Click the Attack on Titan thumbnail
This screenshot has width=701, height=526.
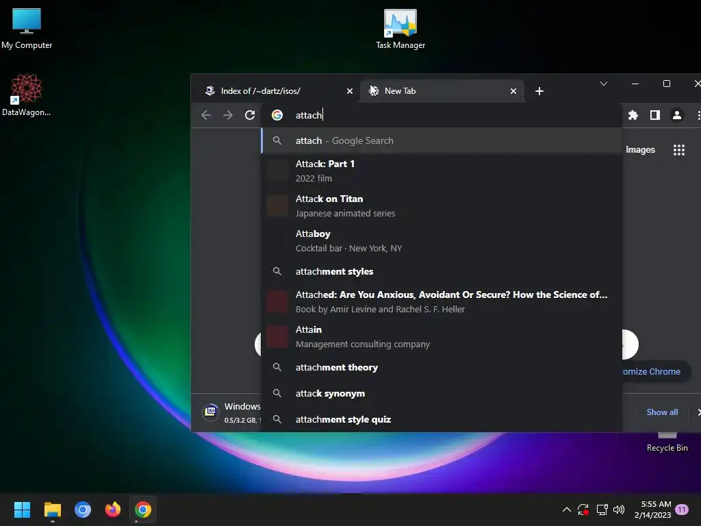click(277, 205)
